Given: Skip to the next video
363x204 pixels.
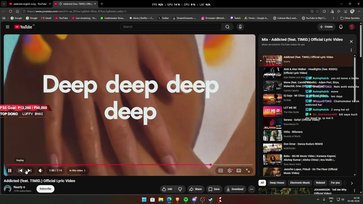Looking at the screenshot, I should (x=29, y=171).
